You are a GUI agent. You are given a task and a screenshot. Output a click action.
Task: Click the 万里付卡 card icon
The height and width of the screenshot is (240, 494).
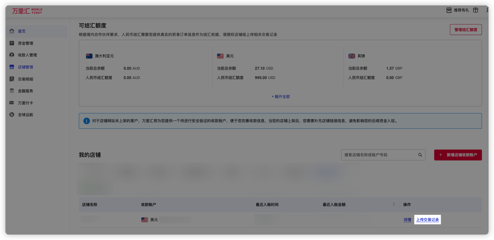pyautogui.click(x=12, y=103)
